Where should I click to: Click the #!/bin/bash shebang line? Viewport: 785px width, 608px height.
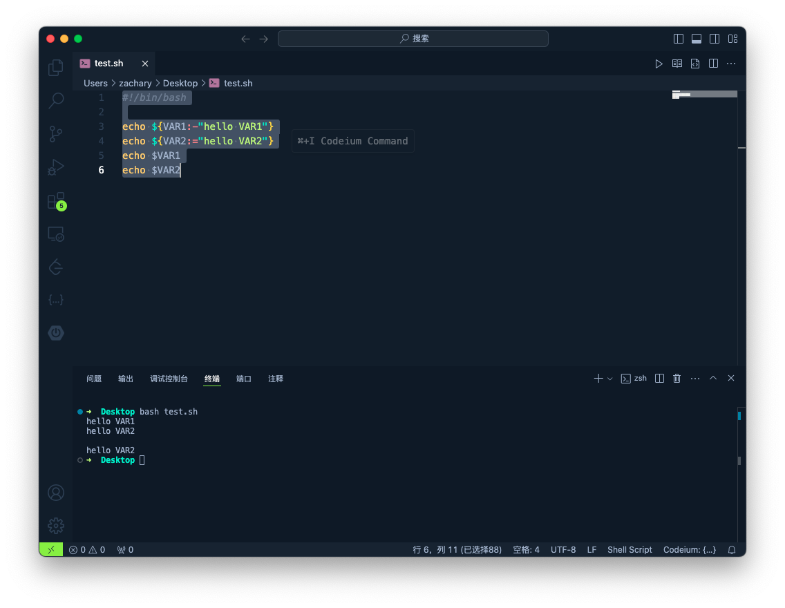tap(154, 97)
